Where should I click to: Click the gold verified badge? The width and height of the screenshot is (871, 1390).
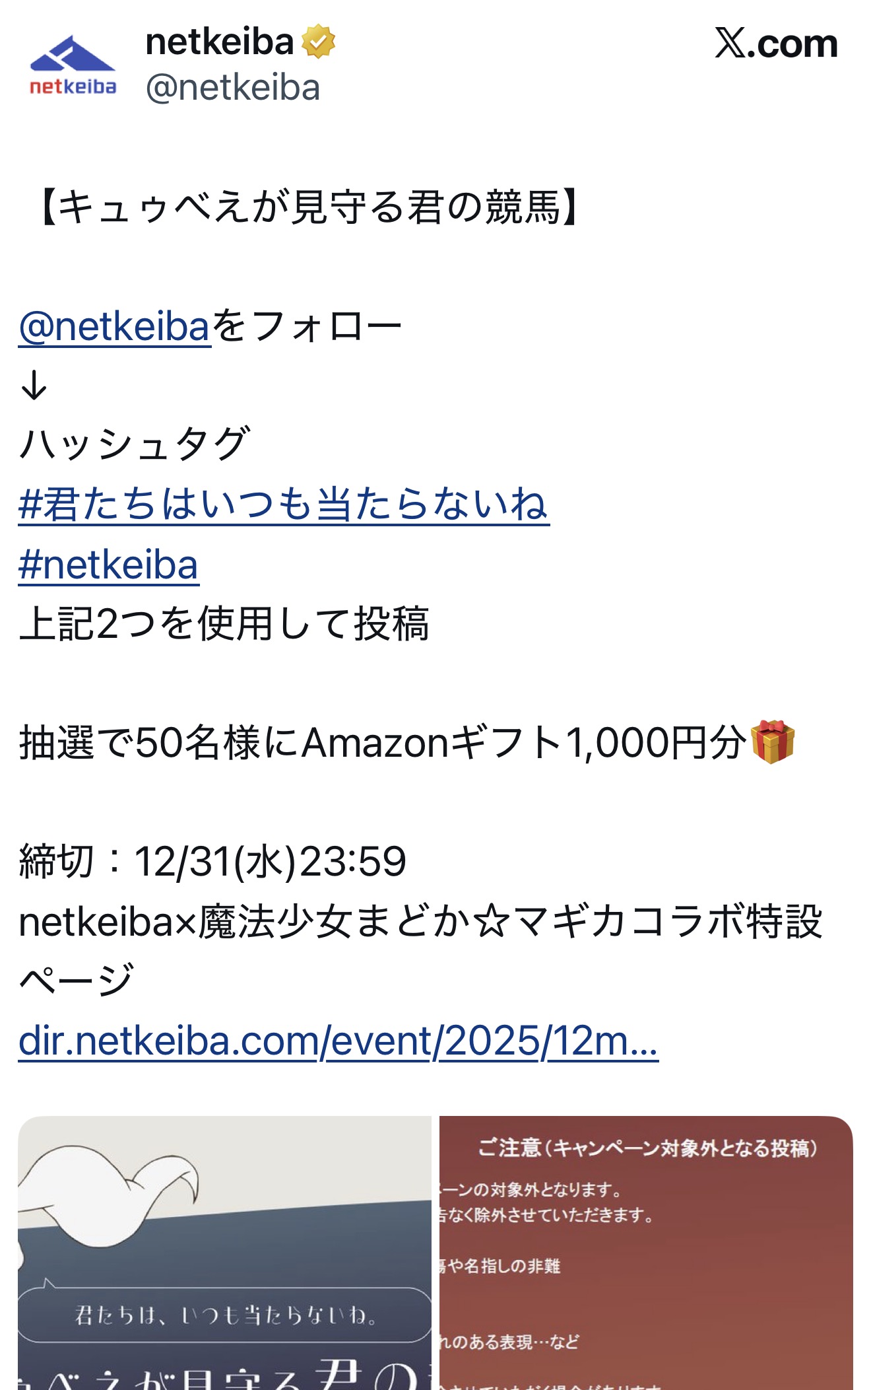(318, 42)
